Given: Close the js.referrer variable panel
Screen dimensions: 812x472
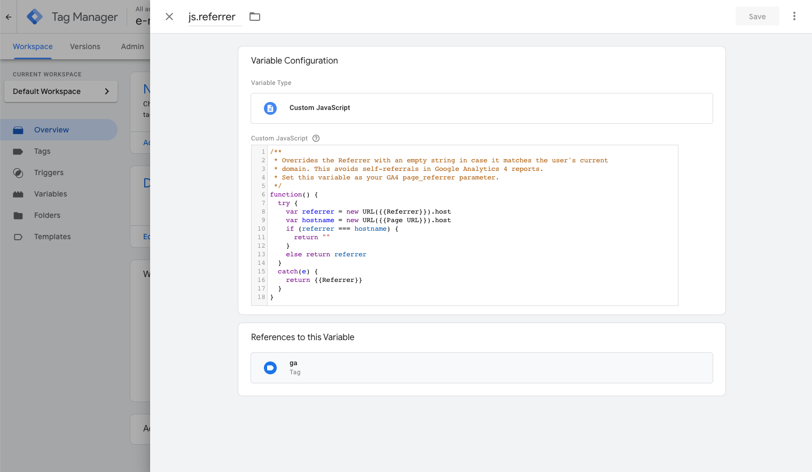Looking at the screenshot, I should (169, 17).
